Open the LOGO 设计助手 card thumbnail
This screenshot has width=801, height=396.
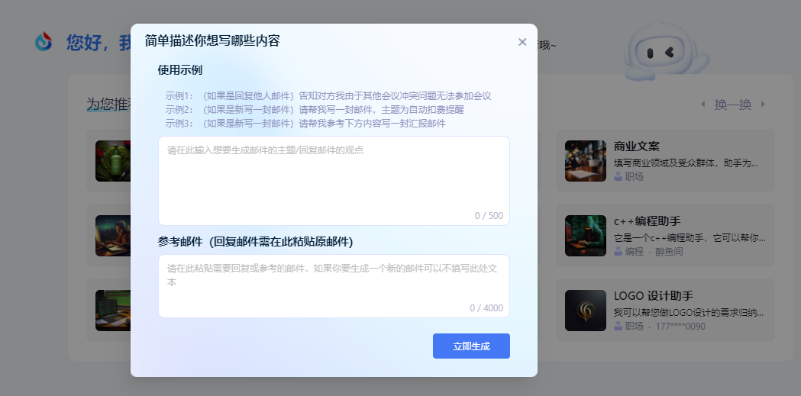pos(586,311)
